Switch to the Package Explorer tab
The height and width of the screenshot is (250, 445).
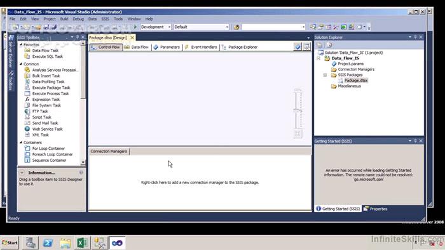(240, 47)
